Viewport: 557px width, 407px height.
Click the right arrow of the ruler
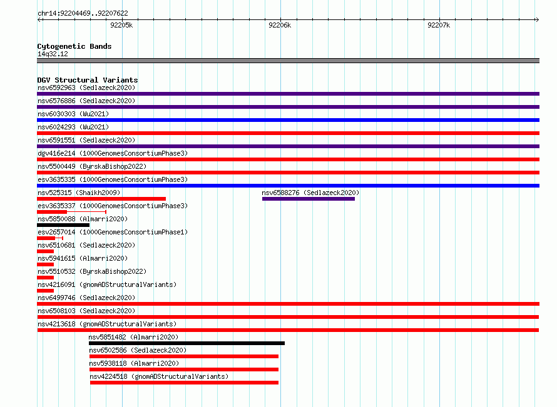(x=537, y=19)
